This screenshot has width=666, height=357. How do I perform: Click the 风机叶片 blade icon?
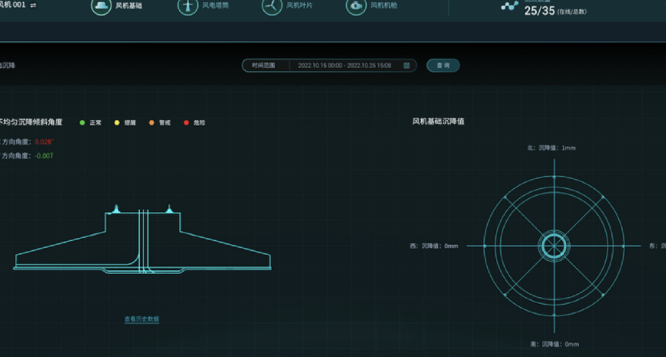(x=272, y=6)
